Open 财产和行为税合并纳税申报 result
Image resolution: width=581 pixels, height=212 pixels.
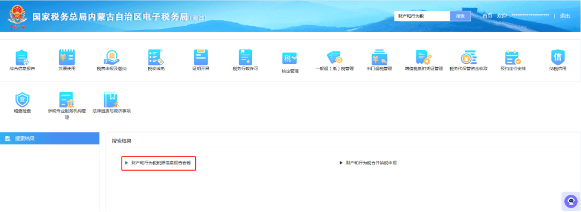pyautogui.click(x=371, y=163)
